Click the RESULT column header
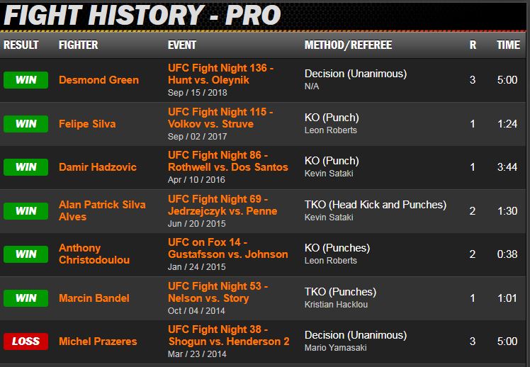Viewport: 530px width, 367px height. [21, 45]
